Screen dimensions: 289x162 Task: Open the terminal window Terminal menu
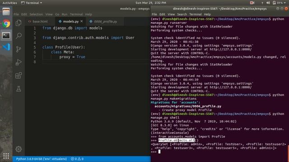tap(196, 14)
